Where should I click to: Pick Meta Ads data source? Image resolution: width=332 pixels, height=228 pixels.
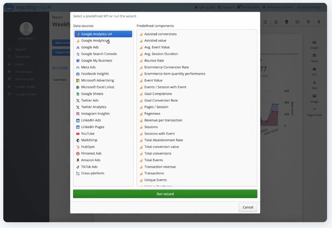[103, 67]
